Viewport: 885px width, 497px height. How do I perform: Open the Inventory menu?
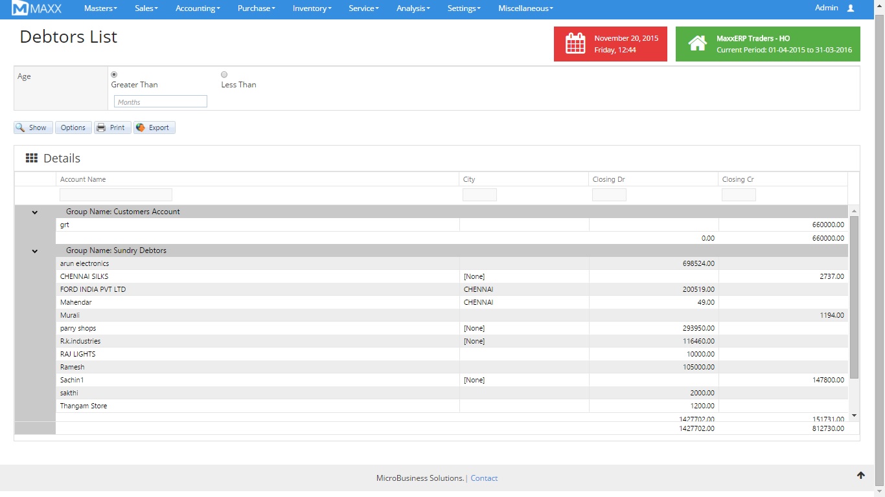tap(312, 8)
